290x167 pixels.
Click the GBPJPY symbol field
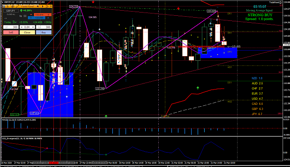11,11
